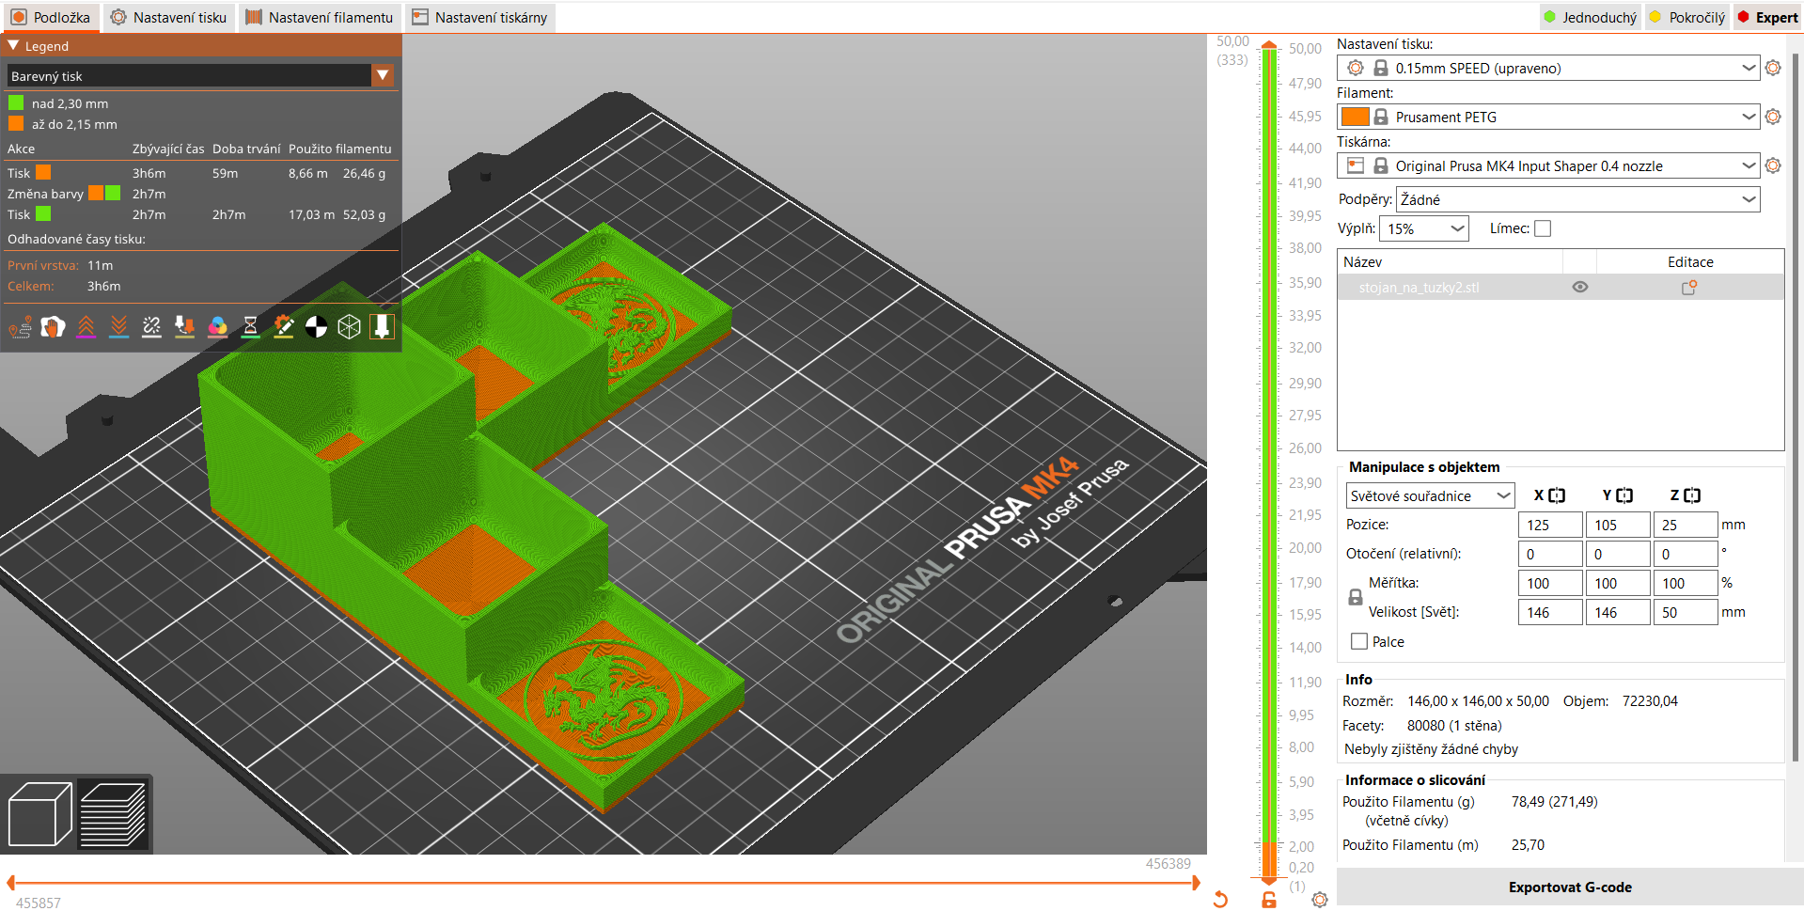The width and height of the screenshot is (1804, 911).
Task: Click the Pozice X field showing 125
Action: [x=1550, y=525]
